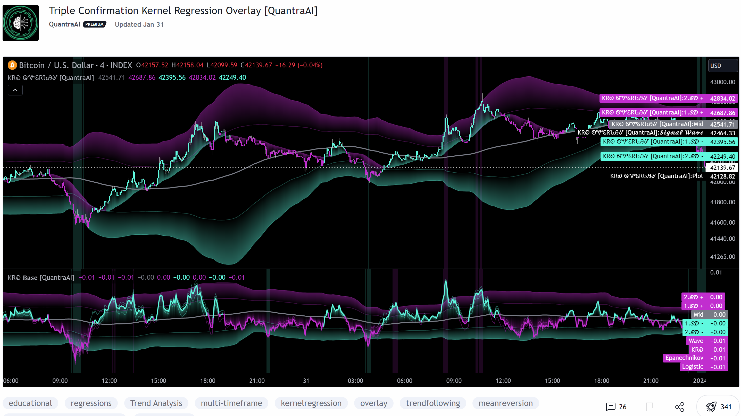Viewport: 741px width, 416px height.
Task: Select the meanreversion tag
Action: click(505, 403)
